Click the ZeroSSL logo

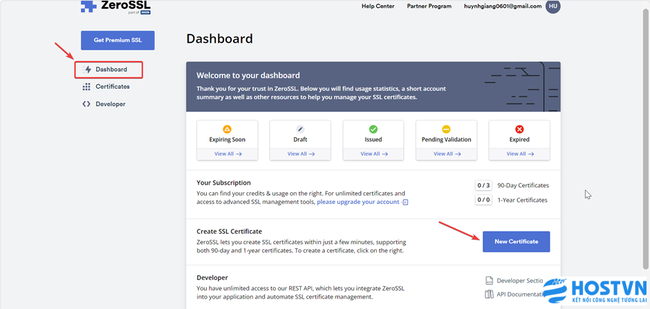point(115,7)
